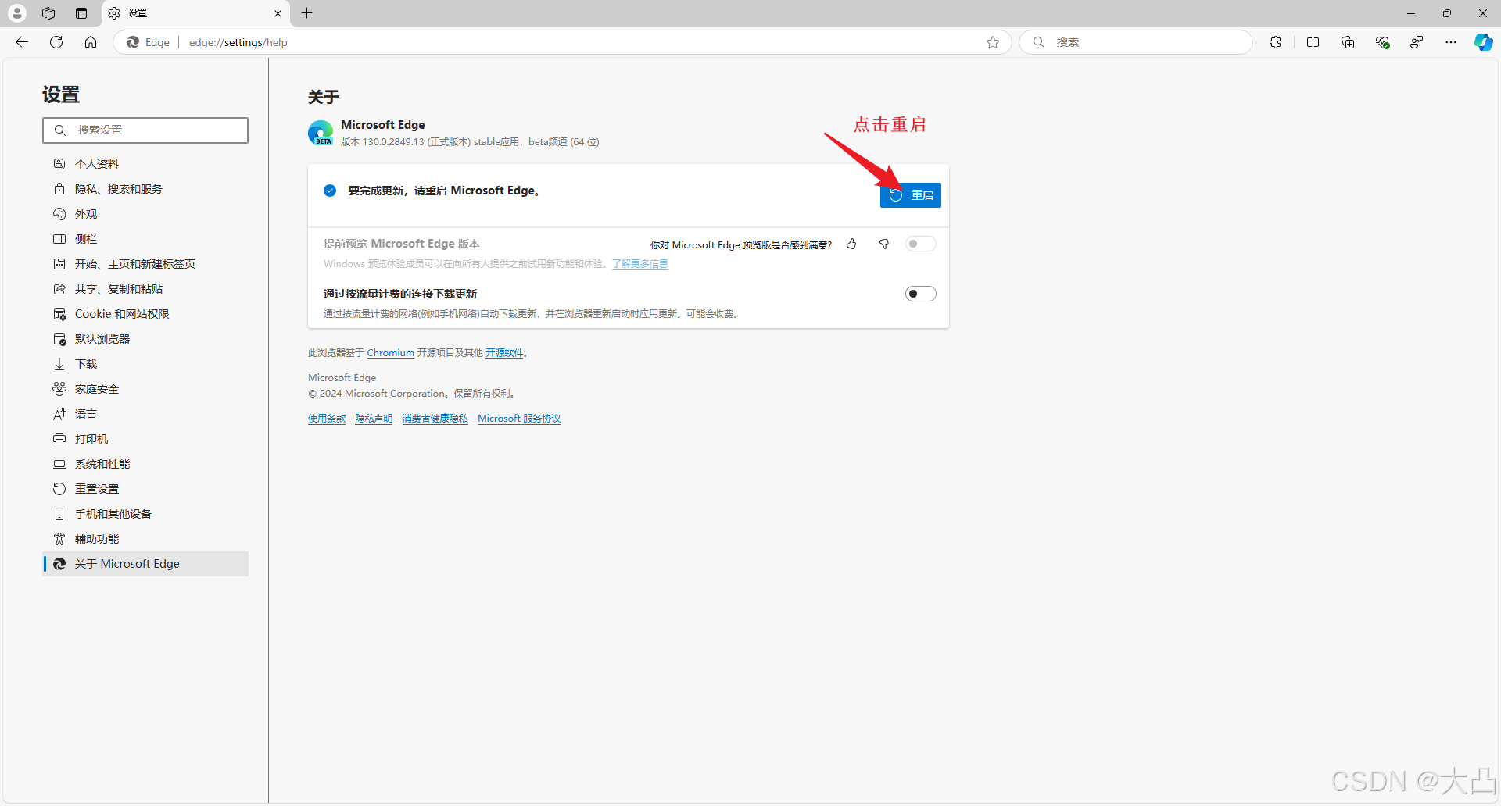
Task: Select 个人资料 in settings sidebar
Action: 145,164
